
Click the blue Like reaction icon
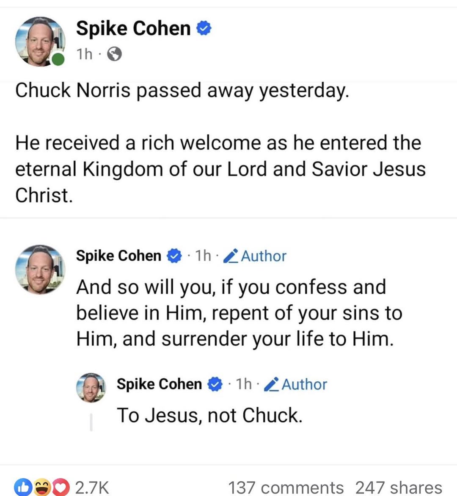(23, 488)
